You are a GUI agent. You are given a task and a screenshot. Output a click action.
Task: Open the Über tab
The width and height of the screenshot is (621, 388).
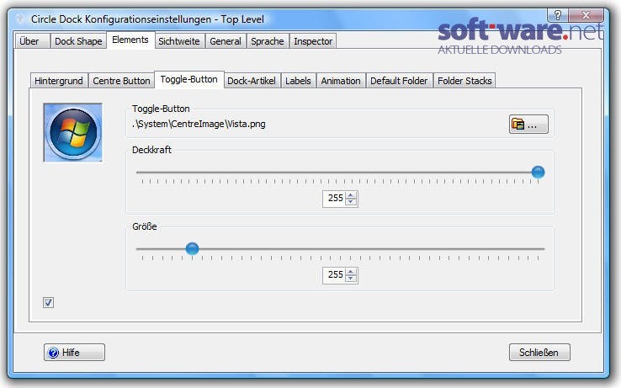32,41
